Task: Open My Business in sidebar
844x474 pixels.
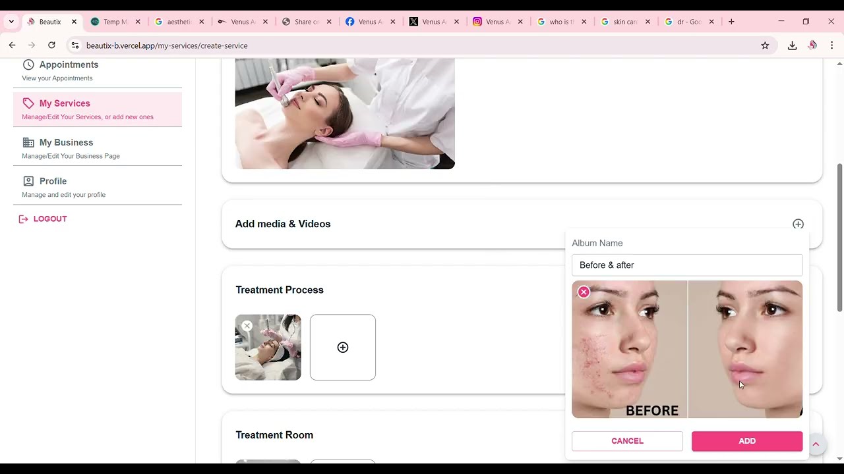Action: click(x=98, y=149)
